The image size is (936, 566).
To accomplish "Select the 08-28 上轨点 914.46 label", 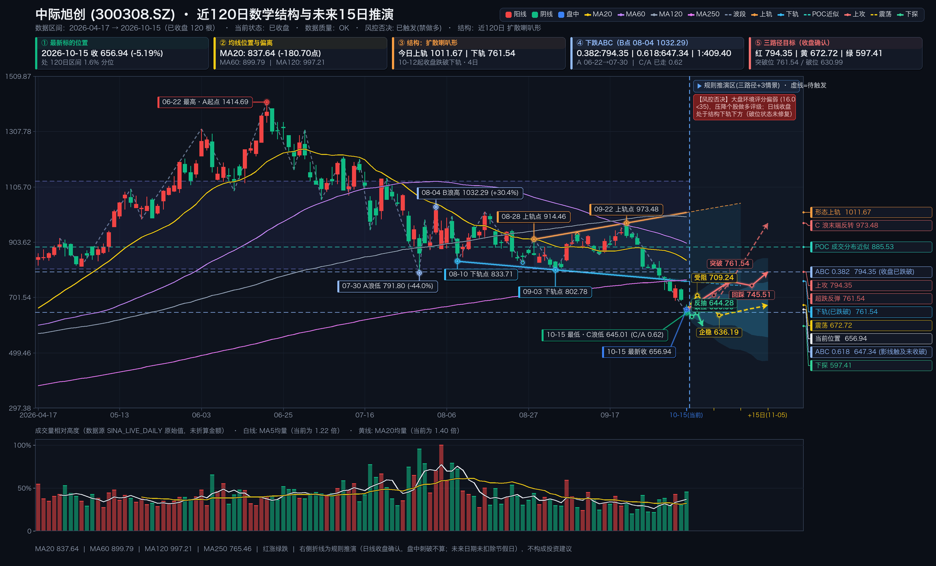I will point(533,217).
